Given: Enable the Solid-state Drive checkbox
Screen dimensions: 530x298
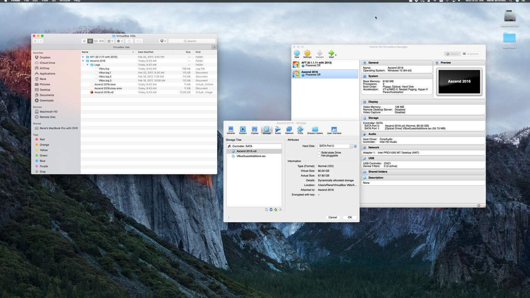Looking at the screenshot, I should (319, 153).
